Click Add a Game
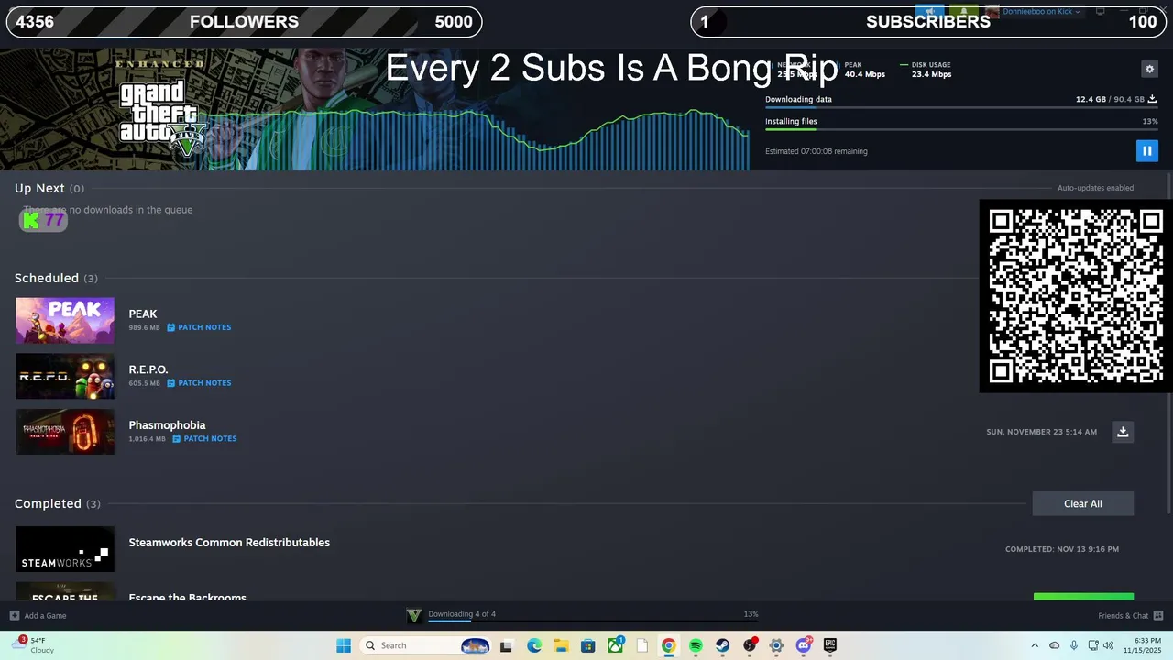The height and width of the screenshot is (660, 1173). [x=45, y=616]
